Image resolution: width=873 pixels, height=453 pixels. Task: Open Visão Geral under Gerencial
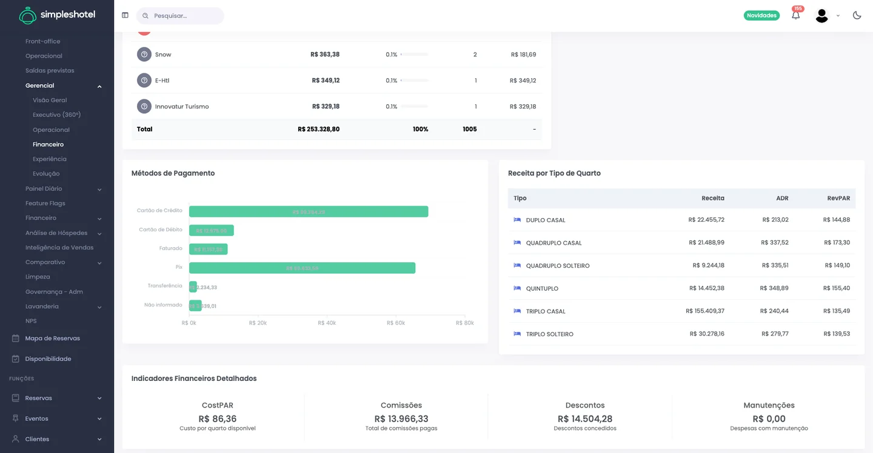click(x=50, y=101)
